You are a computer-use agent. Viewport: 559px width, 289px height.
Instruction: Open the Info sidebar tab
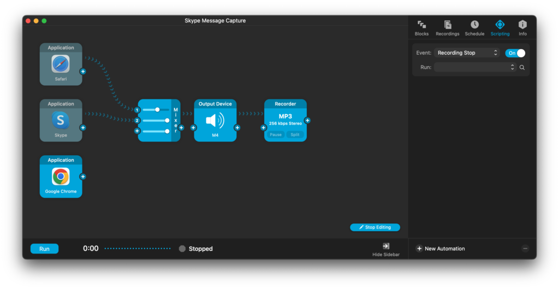point(522,28)
